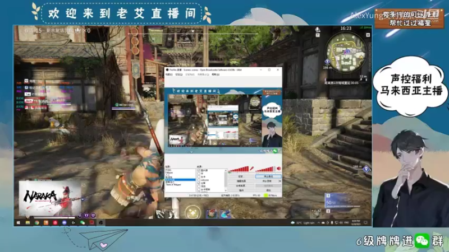
Task: Open the arrow beside the stop recording button
Action: pos(280,181)
